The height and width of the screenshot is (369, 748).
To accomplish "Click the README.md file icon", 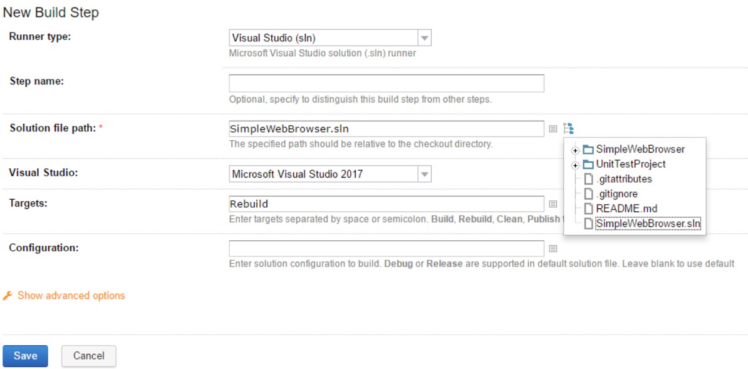I will (x=588, y=209).
